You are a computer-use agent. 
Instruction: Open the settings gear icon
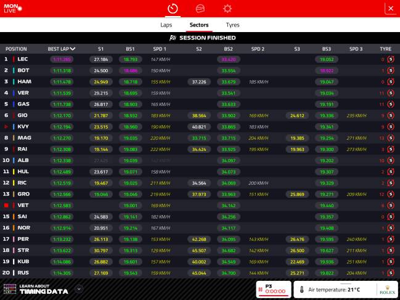[x=227, y=9]
